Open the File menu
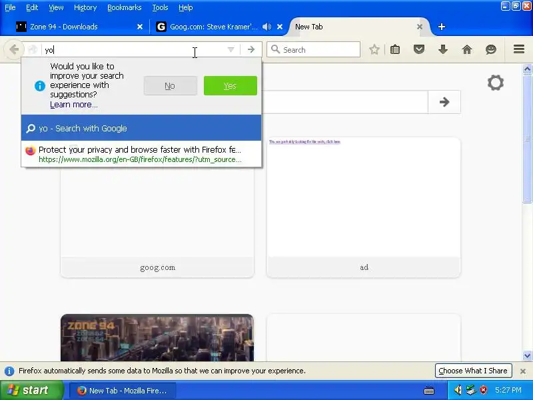 pyautogui.click(x=10, y=7)
